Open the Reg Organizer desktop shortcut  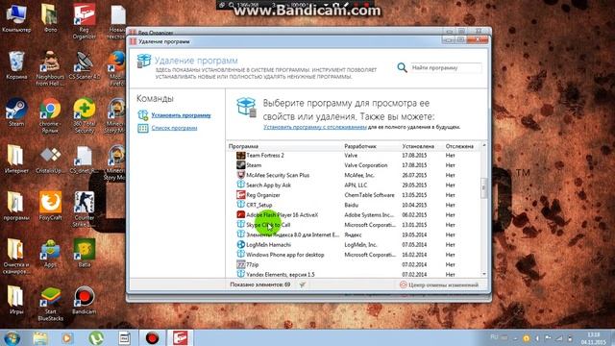[84, 20]
